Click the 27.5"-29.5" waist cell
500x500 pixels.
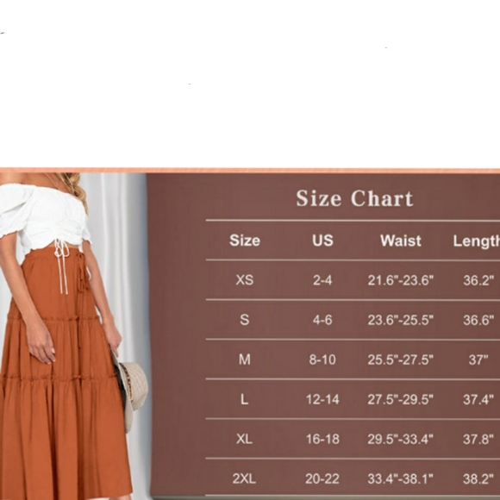401,399
